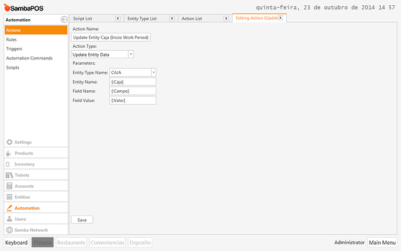Open the Users section label

(x=20, y=219)
